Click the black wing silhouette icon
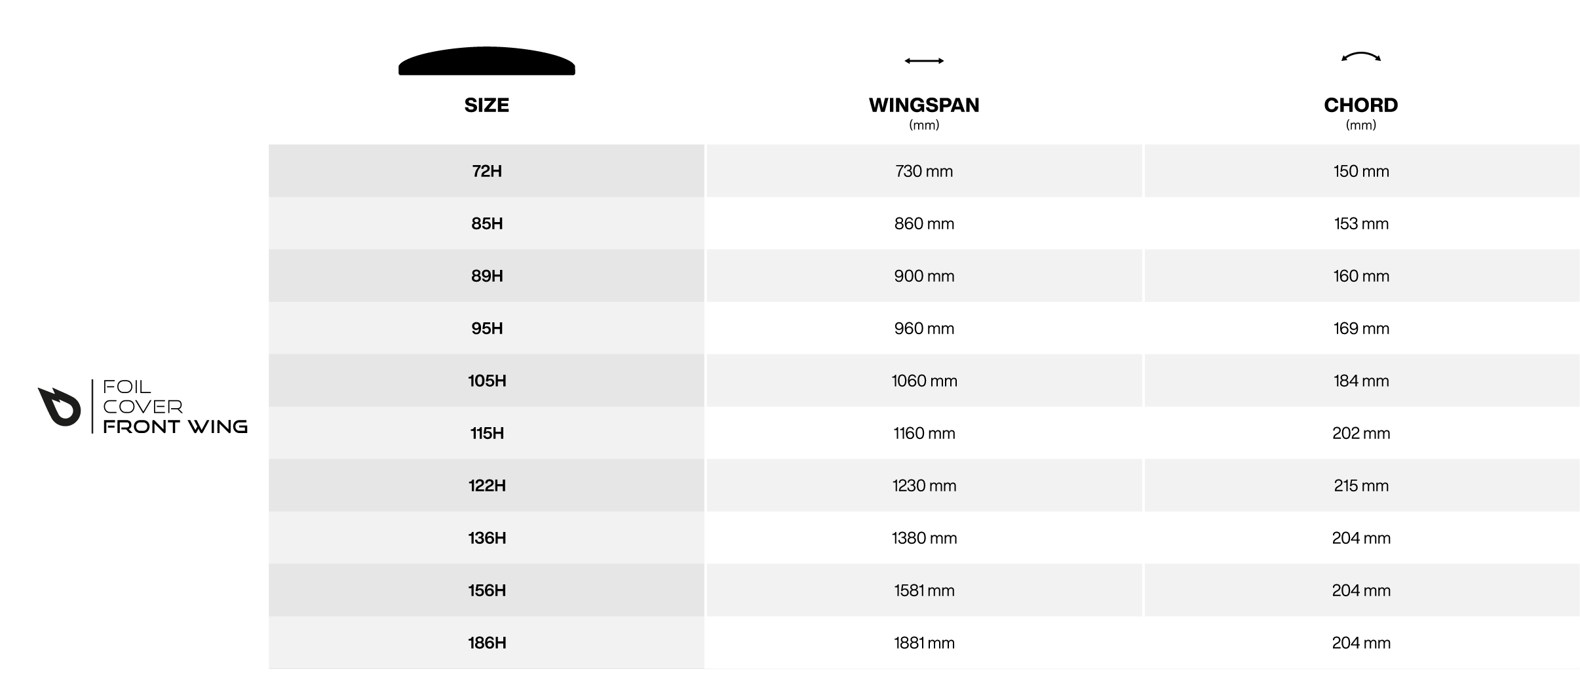The image size is (1580, 682). [x=486, y=61]
